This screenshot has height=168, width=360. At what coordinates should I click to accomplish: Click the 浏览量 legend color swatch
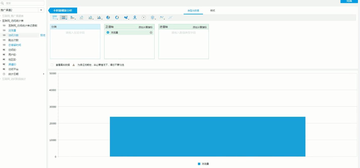click(x=199, y=163)
